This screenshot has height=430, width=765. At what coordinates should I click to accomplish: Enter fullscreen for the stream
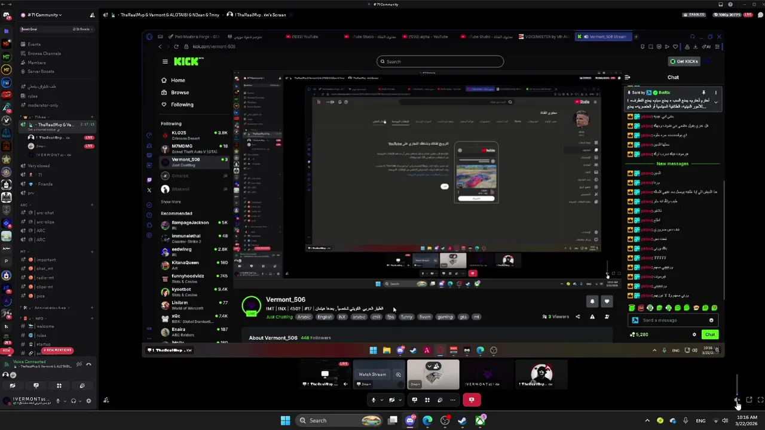click(760, 400)
